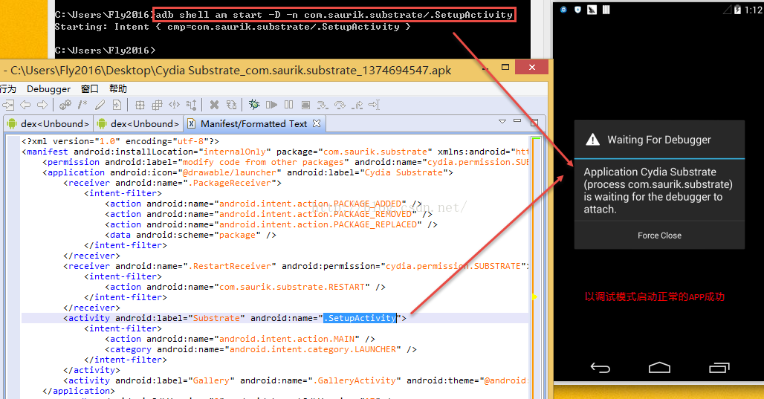Click the /* comment toolbar icon
Screen dimensions: 764x399
(x=82, y=104)
